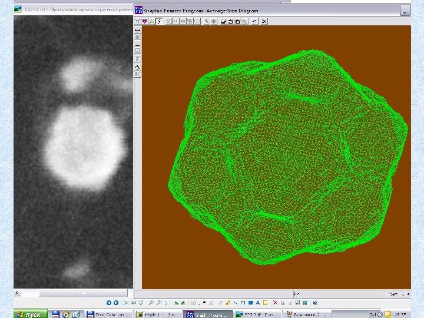
Task: Click the greyed camera toolbar icon
Action: [245, 21]
